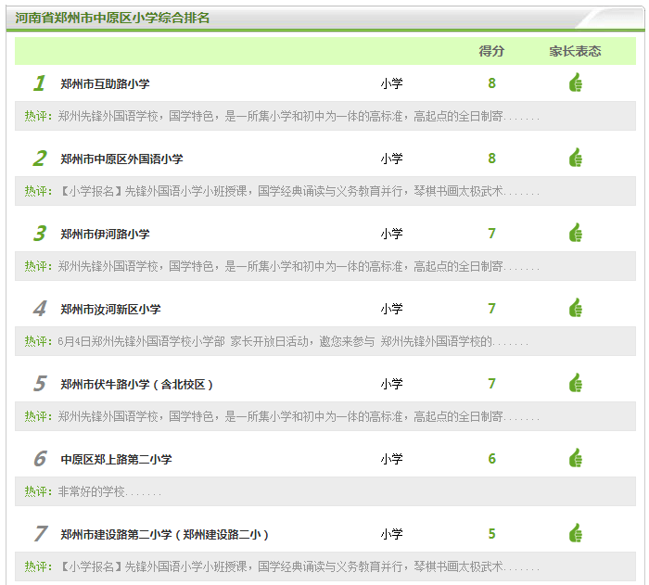Click thumbs-up for 郑州市伏牛路小学（含北校区）
The image size is (649, 585).
pos(576,383)
